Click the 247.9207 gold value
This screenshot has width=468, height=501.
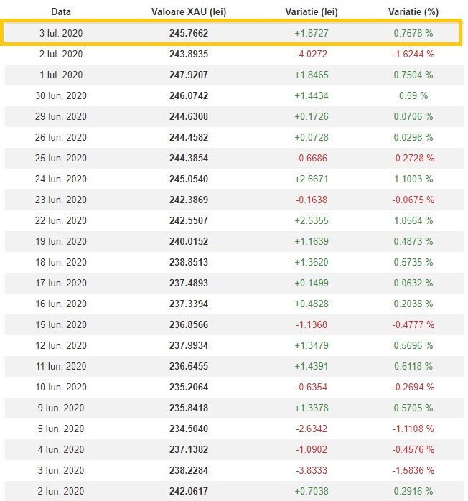coord(189,75)
